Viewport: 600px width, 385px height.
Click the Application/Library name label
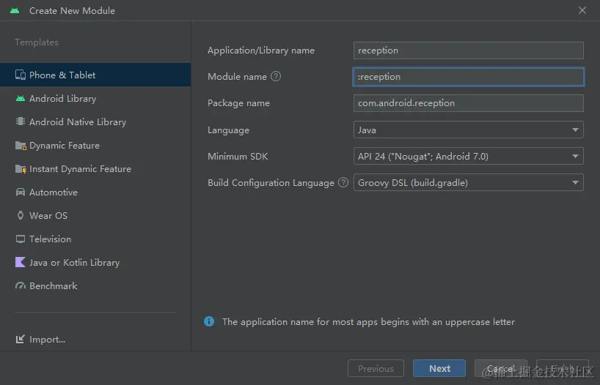tap(261, 51)
